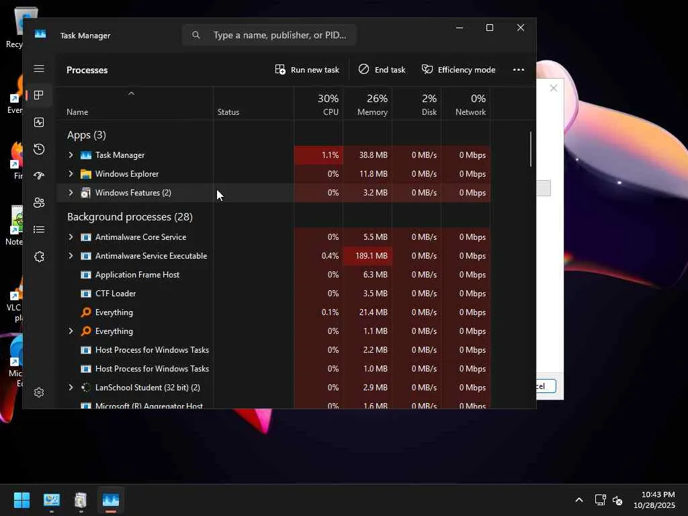Click the muted volume tray icon

coord(617,500)
